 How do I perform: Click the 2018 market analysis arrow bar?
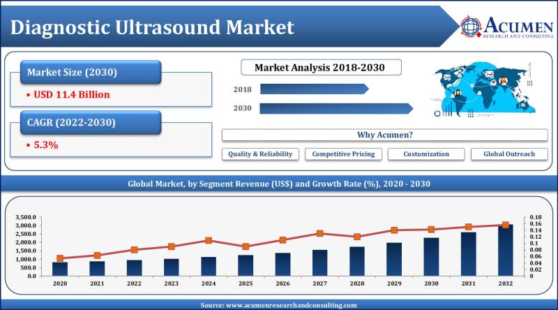click(x=315, y=89)
